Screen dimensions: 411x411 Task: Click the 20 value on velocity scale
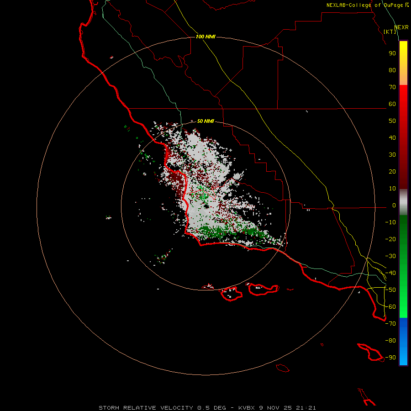392,172
